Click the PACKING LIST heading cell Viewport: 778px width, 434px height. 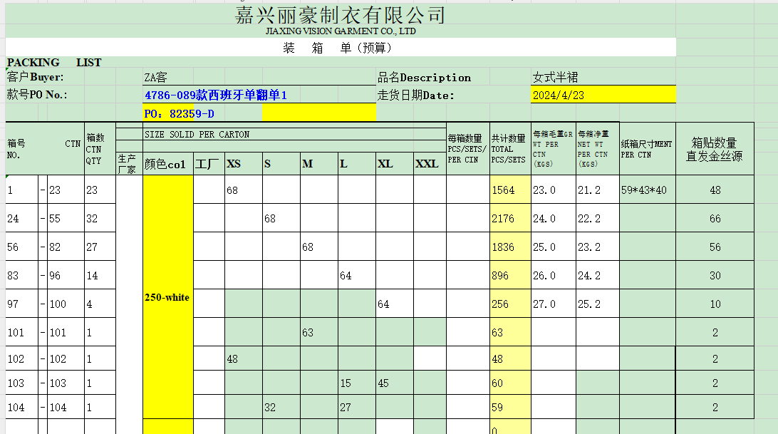click(54, 63)
